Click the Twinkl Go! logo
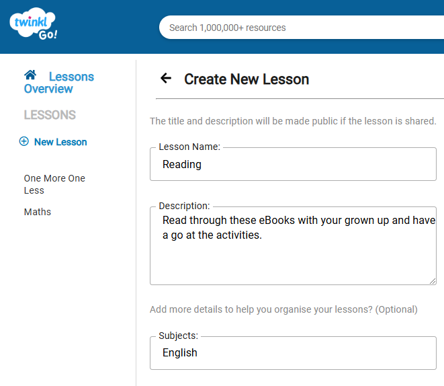The height and width of the screenshot is (386, 444). (x=34, y=24)
